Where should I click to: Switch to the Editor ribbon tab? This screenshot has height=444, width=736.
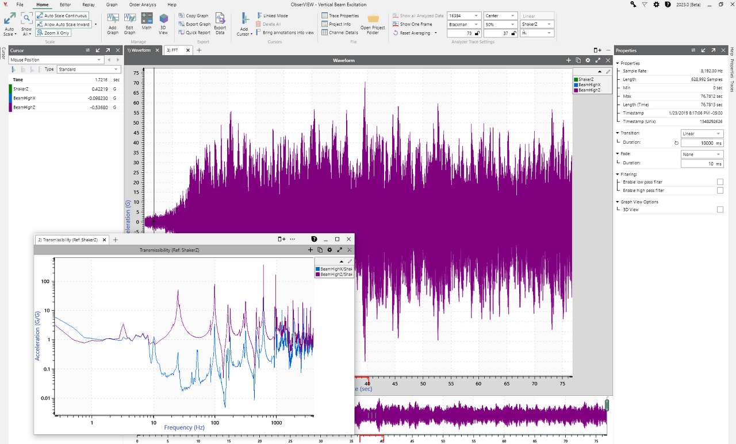tap(66, 4)
